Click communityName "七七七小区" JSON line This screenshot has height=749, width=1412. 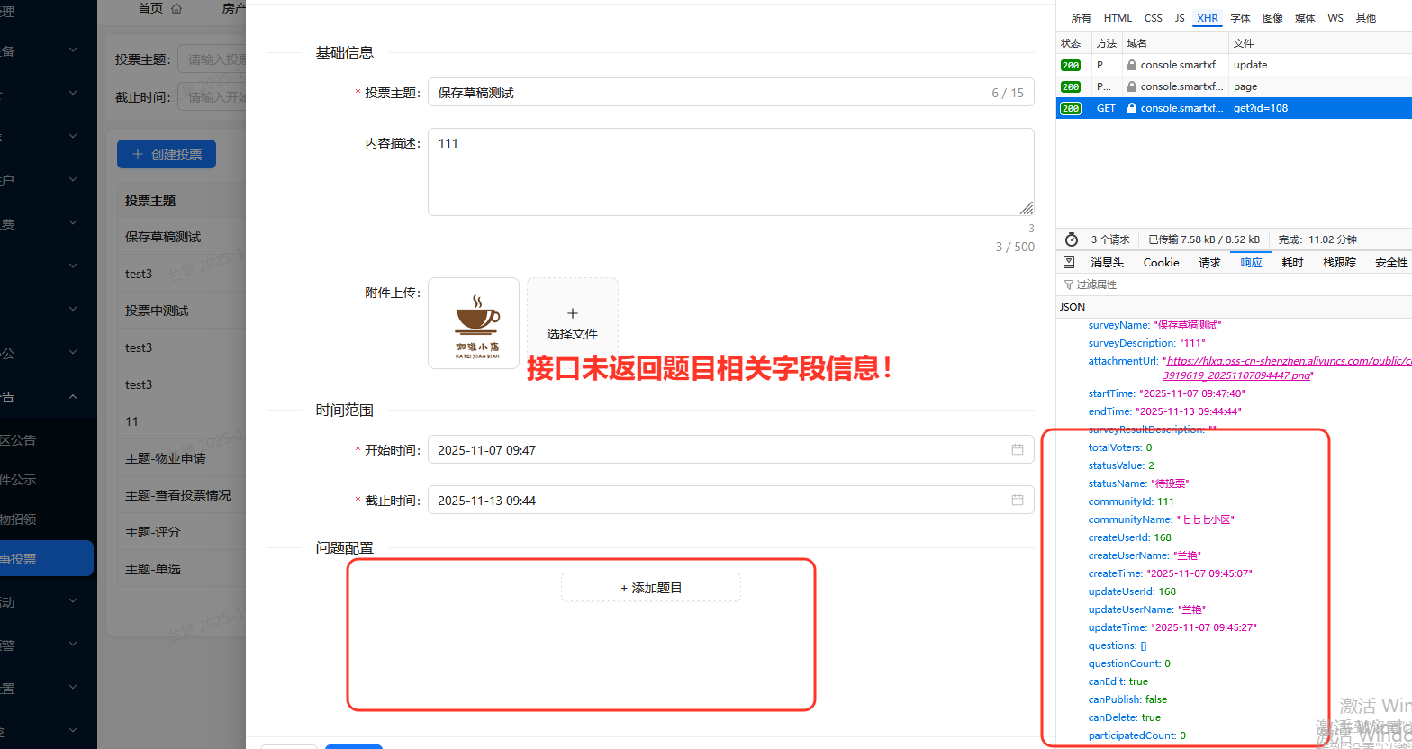(x=1161, y=519)
